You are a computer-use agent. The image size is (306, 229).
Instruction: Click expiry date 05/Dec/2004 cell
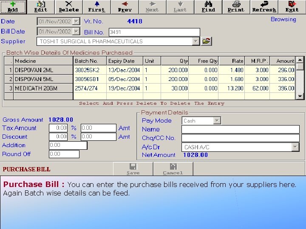click(x=125, y=79)
